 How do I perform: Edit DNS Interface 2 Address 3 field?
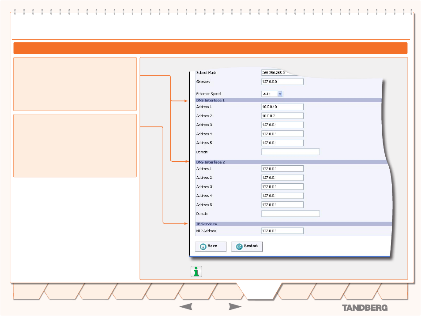(x=282, y=187)
